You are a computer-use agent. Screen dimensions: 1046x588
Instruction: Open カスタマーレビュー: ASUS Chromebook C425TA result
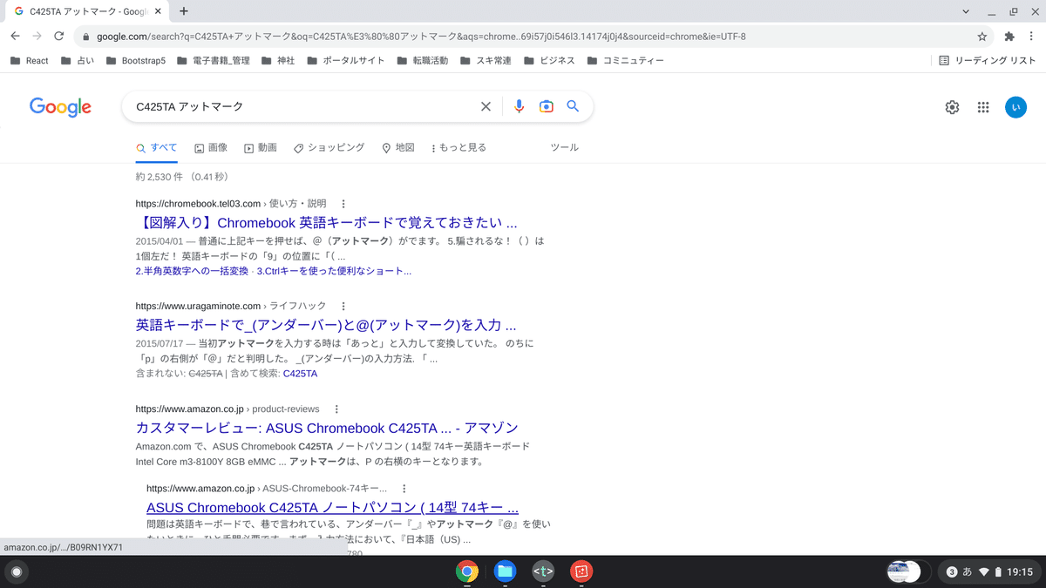click(x=327, y=429)
